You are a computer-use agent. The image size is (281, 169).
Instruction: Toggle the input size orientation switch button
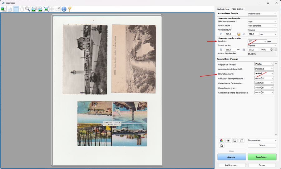[239, 34]
